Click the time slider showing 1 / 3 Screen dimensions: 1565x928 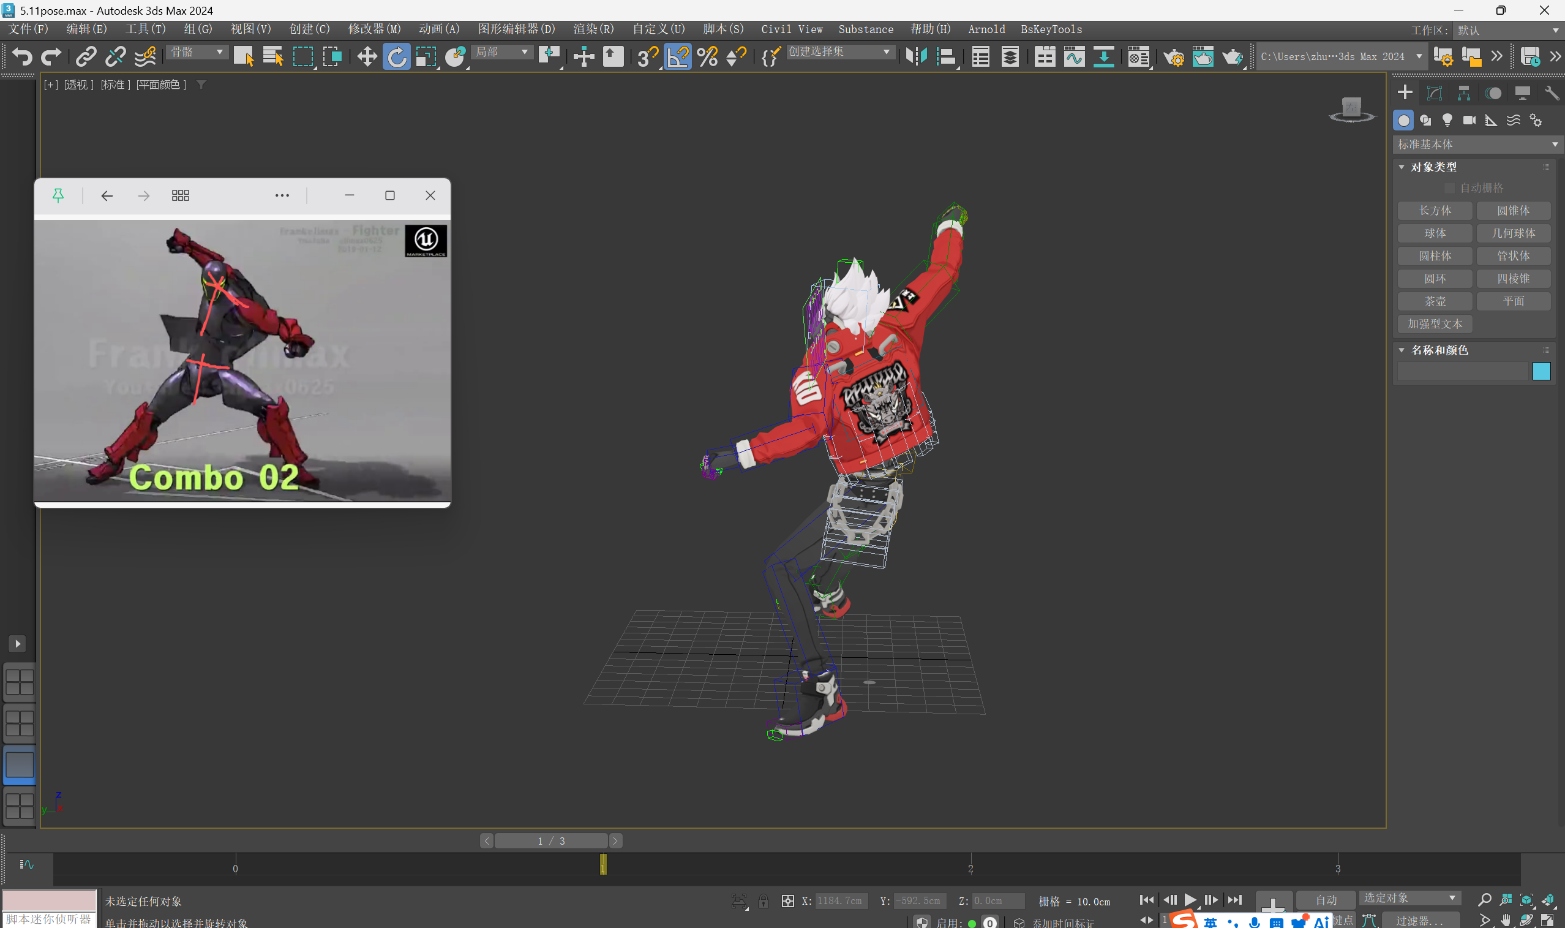click(x=551, y=841)
